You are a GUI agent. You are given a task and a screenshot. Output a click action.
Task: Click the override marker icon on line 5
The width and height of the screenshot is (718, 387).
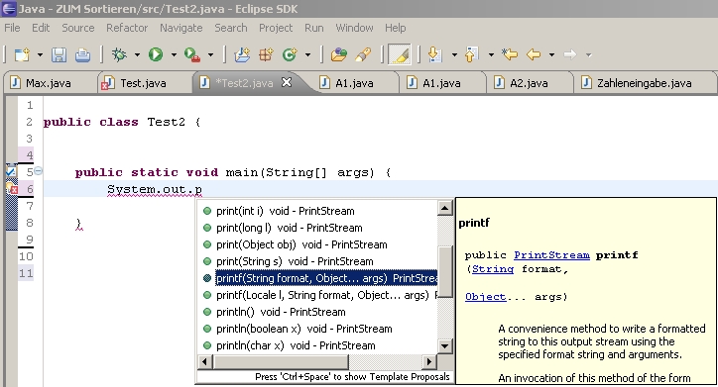pyautogui.click(x=11, y=172)
